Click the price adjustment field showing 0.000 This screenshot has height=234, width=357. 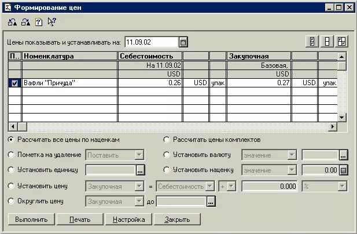[x=270, y=187]
